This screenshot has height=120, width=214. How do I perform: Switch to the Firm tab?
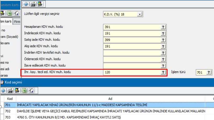tap(17, 22)
